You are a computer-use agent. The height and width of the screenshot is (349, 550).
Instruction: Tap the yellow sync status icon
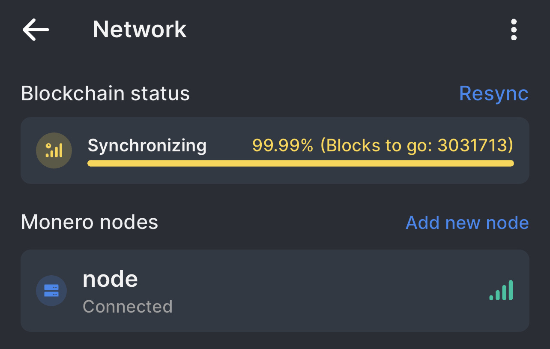pyautogui.click(x=54, y=150)
